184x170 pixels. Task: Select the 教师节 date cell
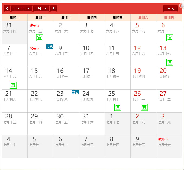click(169, 146)
